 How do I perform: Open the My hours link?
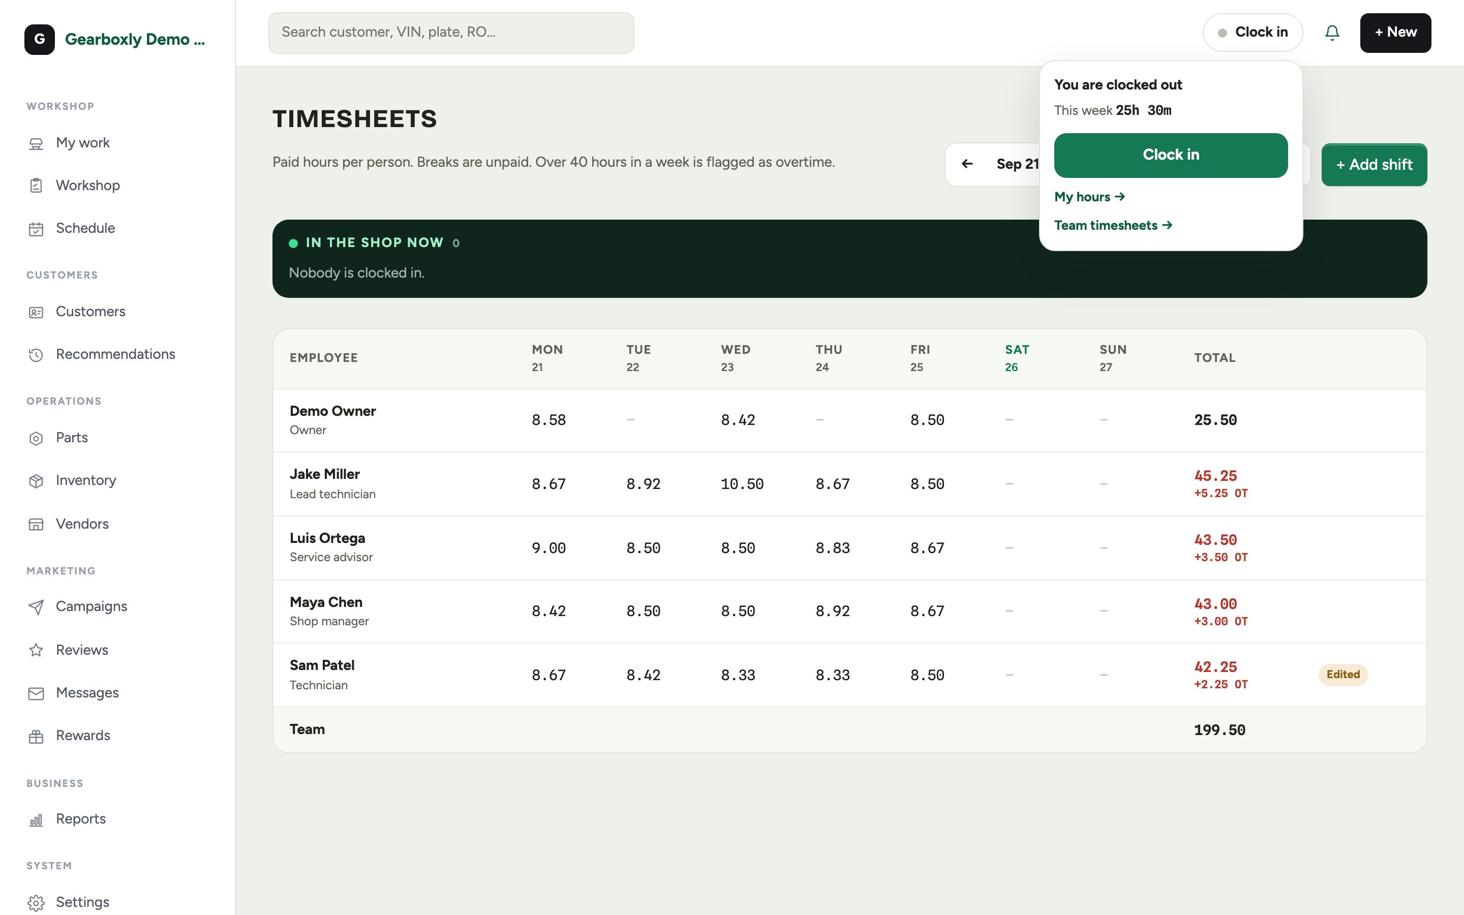(1089, 197)
